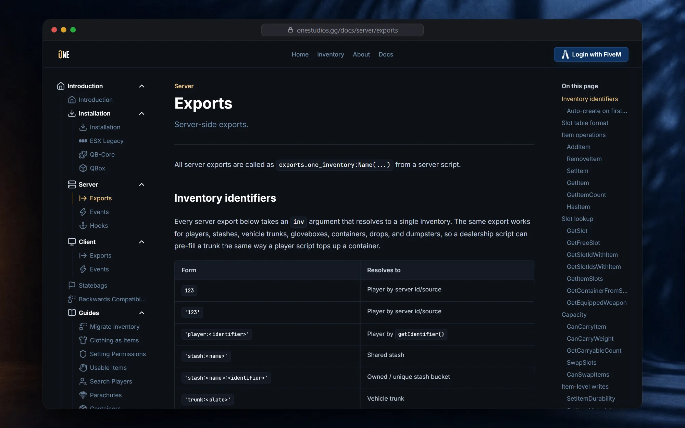Click the ESX Legacy icon
This screenshot has width=685, height=428.
tap(83, 141)
